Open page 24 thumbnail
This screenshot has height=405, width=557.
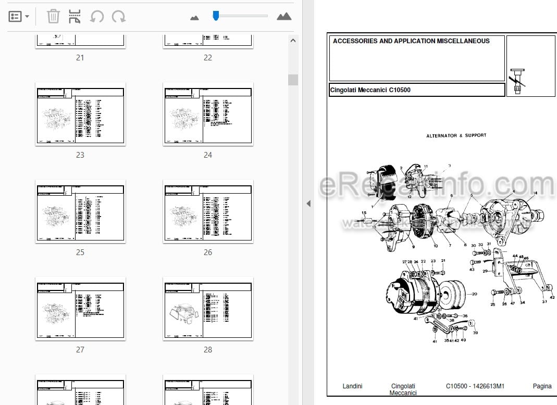pyautogui.click(x=208, y=115)
